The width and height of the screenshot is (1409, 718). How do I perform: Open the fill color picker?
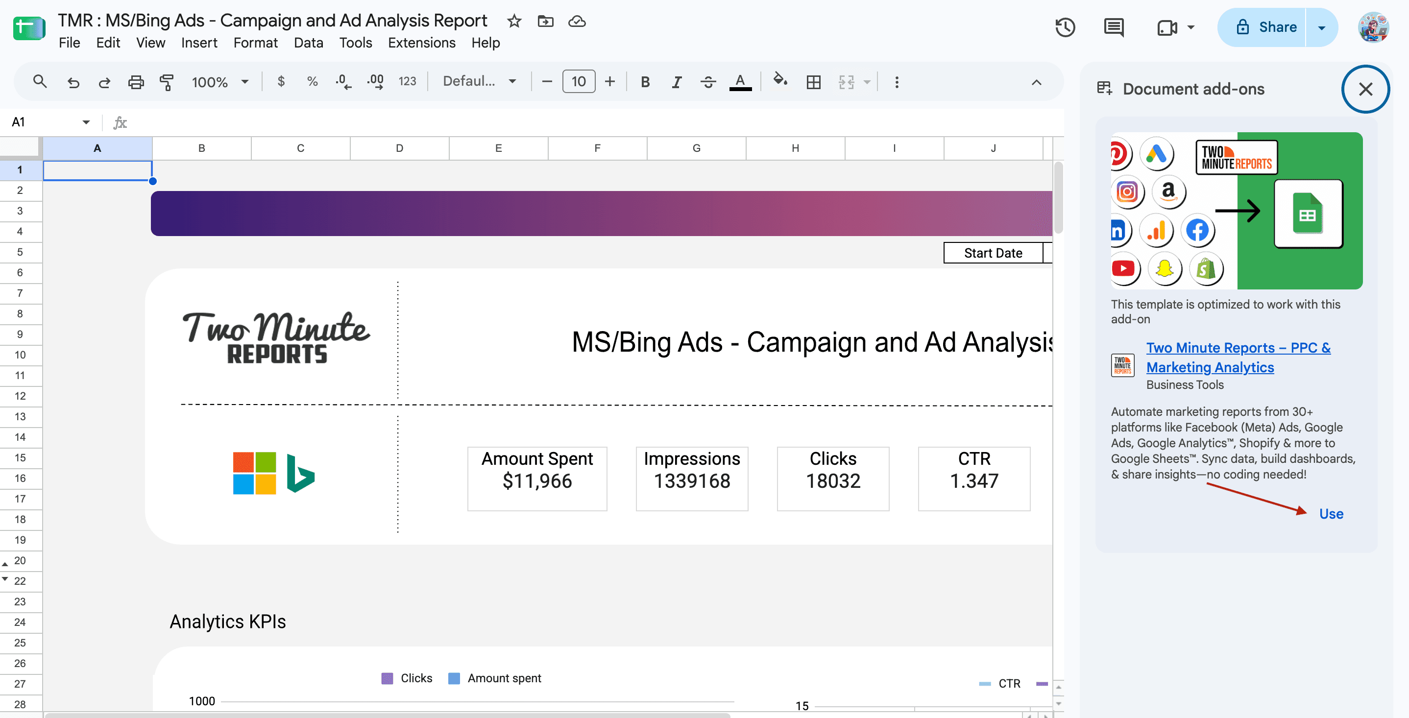pyautogui.click(x=780, y=81)
